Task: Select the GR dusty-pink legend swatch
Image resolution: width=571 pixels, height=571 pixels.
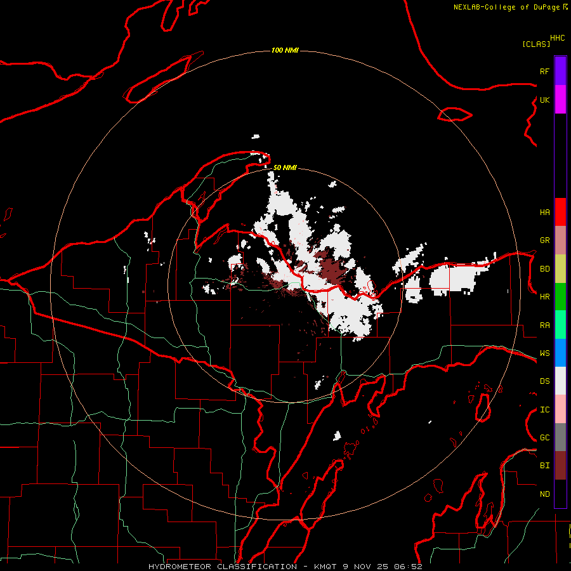Action: (x=560, y=240)
